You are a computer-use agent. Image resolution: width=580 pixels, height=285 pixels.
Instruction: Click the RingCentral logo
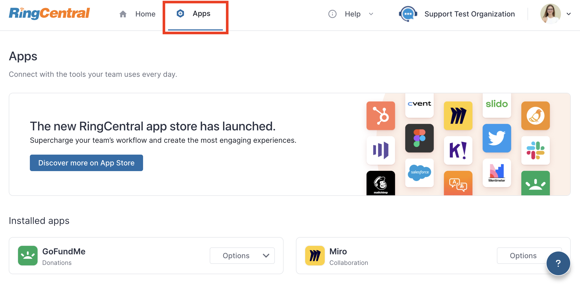point(49,13)
